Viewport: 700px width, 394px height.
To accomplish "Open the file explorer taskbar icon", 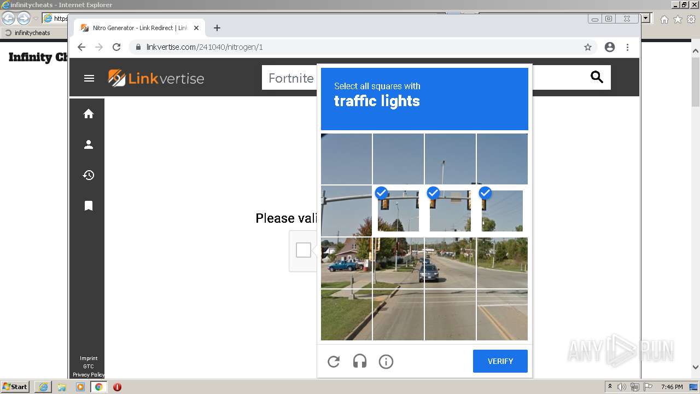I will 62,387.
